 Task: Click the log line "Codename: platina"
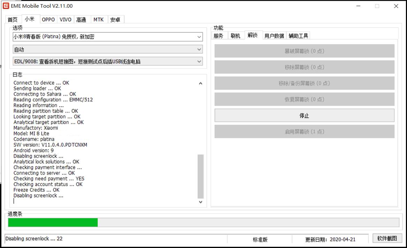coord(34,139)
